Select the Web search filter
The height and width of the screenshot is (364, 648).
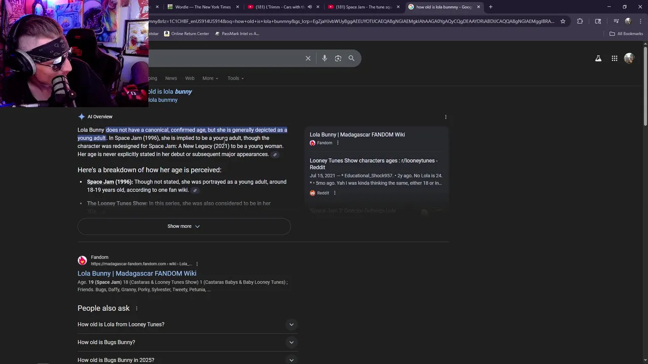click(190, 78)
